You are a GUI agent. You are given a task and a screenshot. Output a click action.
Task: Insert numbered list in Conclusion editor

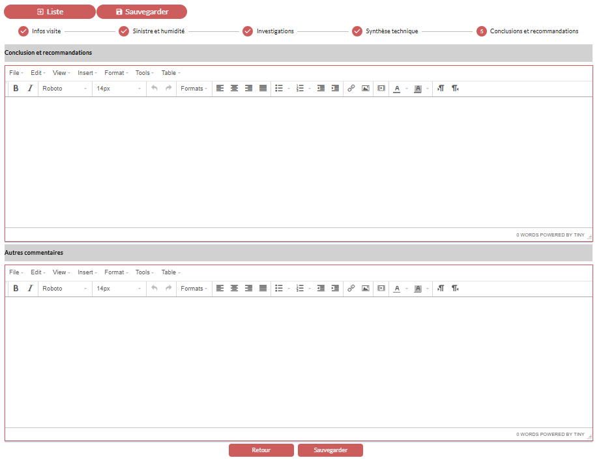click(300, 89)
